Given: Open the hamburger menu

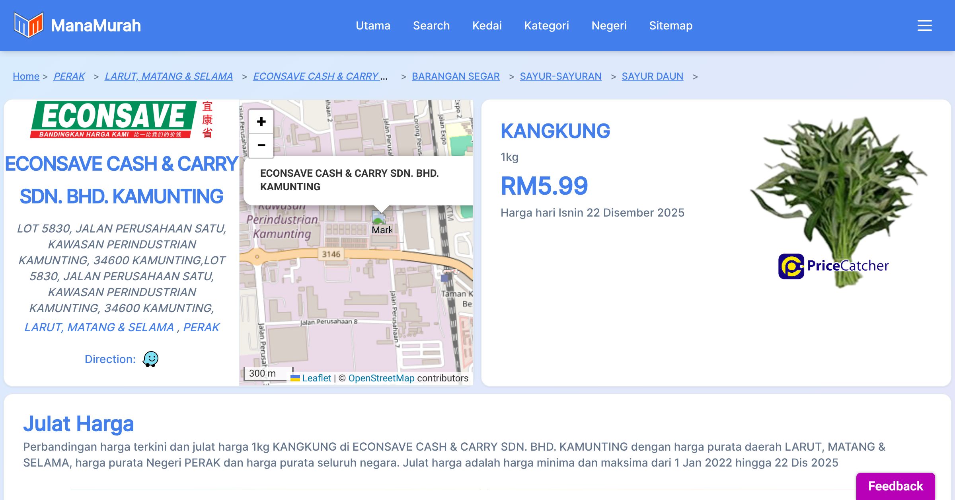Looking at the screenshot, I should tap(924, 25).
